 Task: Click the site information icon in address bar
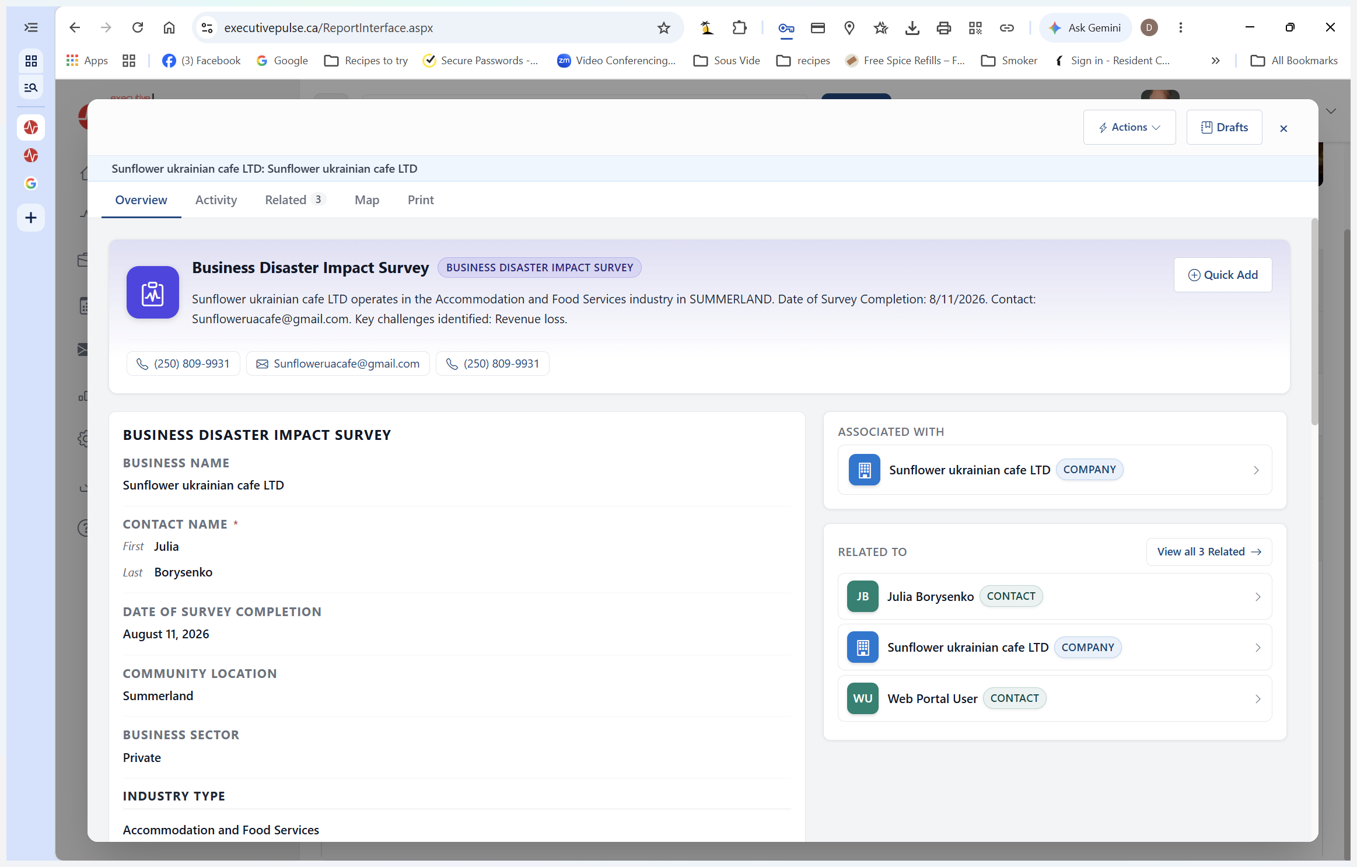tap(207, 27)
